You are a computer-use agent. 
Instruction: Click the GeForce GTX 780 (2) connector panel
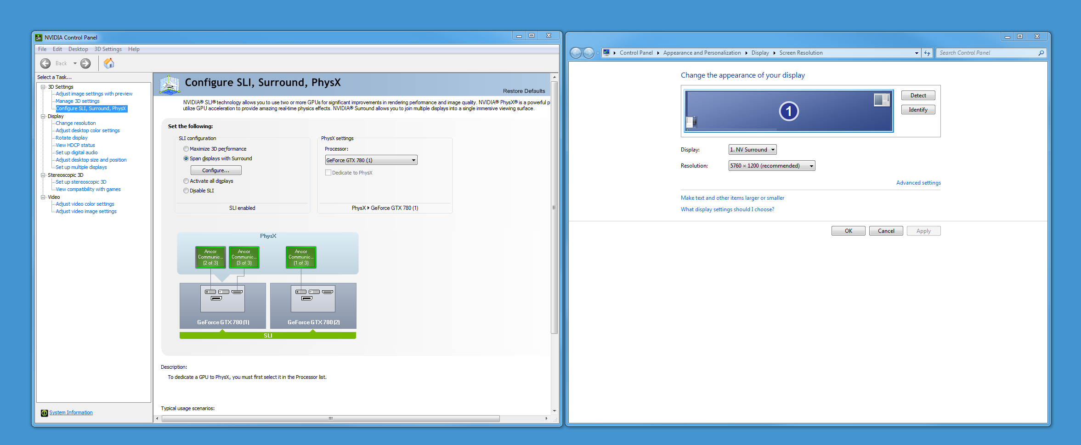click(313, 299)
